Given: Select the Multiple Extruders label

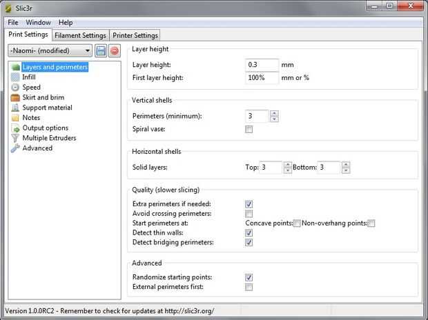Looking at the screenshot, I should click(50, 138).
